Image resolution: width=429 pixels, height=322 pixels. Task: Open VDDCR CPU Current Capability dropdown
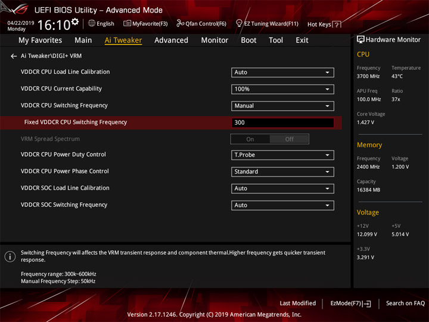282,89
